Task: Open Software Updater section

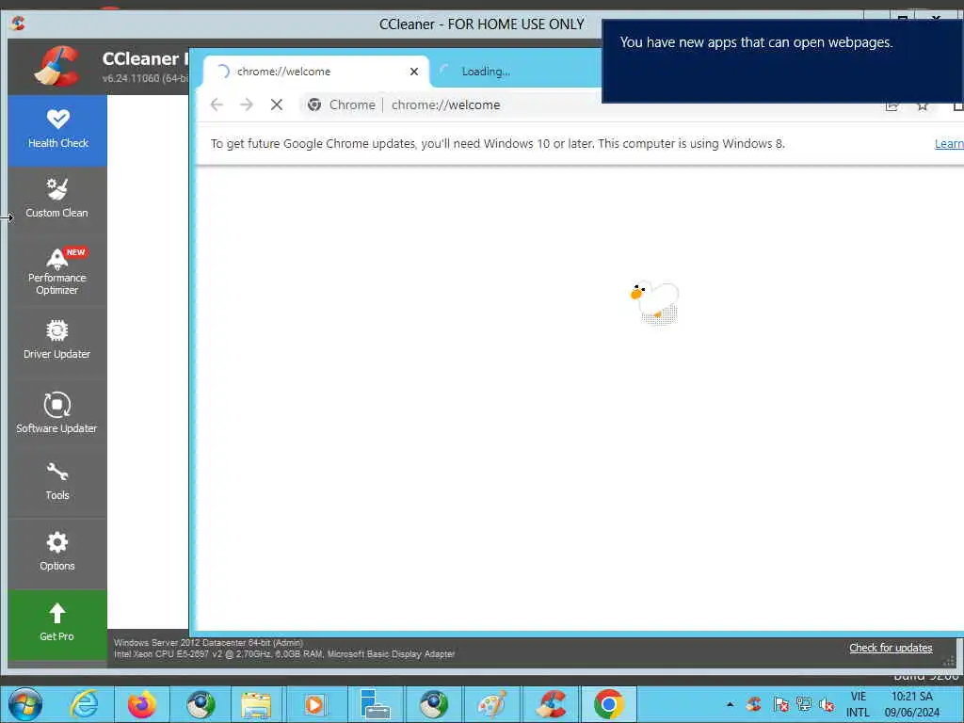Action: tap(57, 412)
